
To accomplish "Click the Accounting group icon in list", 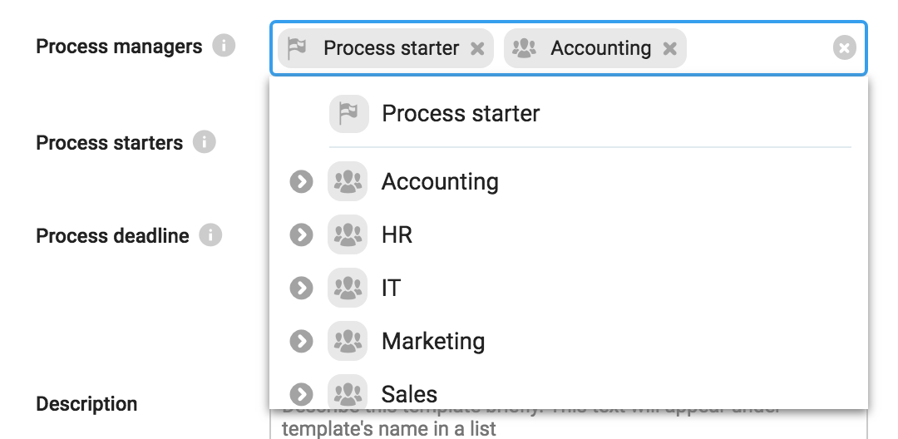I will click(x=348, y=182).
